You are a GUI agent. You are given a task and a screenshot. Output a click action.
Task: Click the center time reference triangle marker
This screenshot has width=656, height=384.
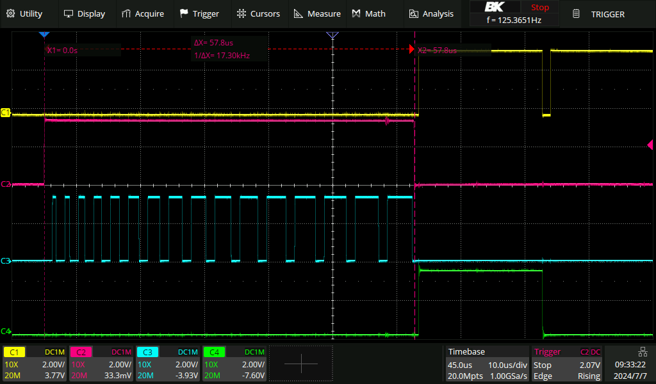click(x=332, y=35)
